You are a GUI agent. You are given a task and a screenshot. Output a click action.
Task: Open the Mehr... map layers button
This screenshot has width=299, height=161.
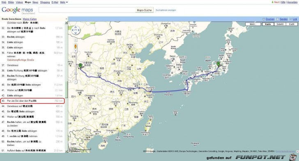(x=253, y=24)
